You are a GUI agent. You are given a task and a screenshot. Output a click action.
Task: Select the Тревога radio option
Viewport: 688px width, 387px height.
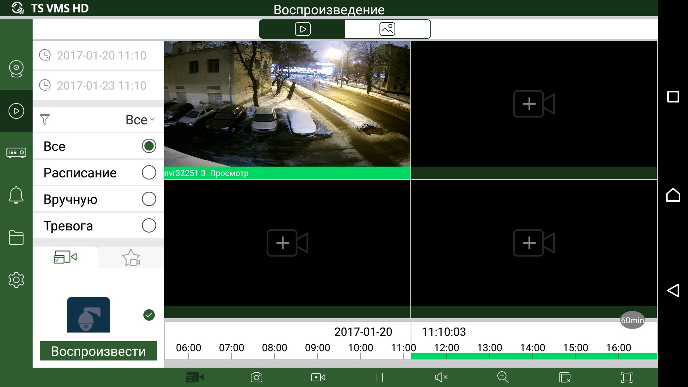point(149,225)
